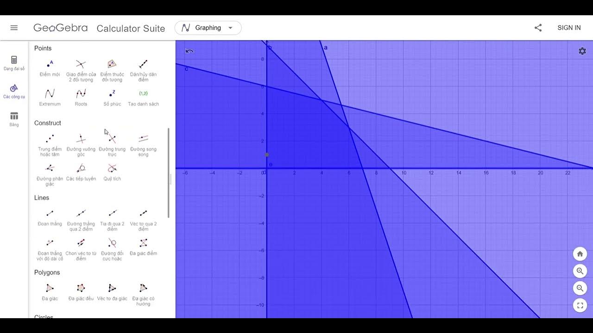Select Đường thẳng qua 2 điểm tool

pyautogui.click(x=81, y=220)
